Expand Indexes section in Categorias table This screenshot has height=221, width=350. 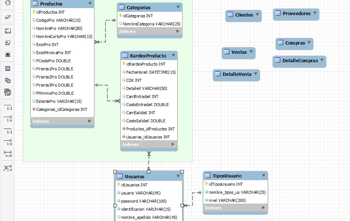point(178,31)
